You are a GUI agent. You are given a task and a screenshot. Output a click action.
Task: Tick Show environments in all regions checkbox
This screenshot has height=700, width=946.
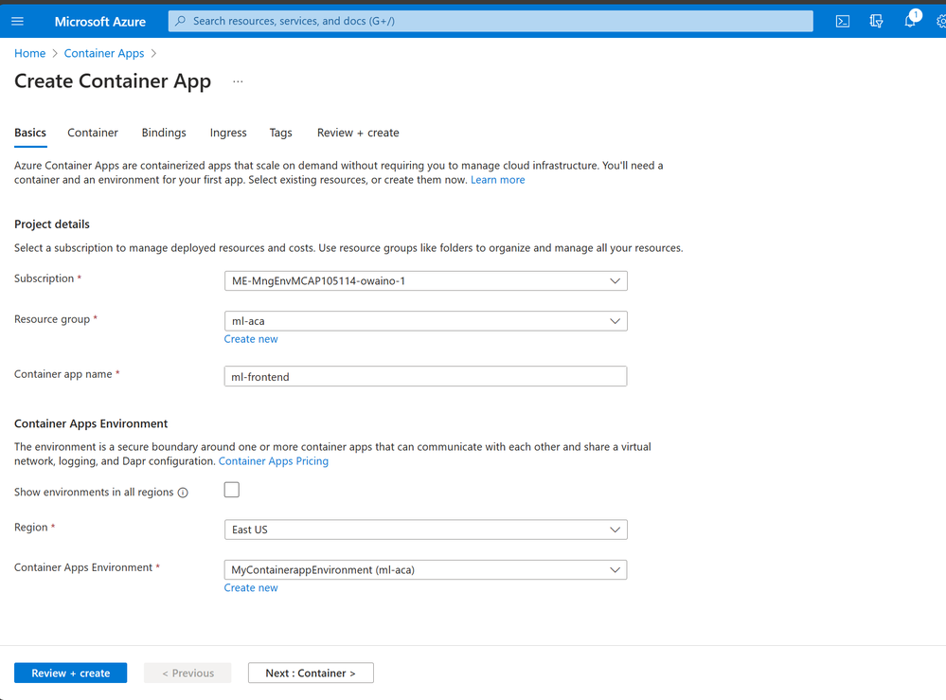point(232,490)
